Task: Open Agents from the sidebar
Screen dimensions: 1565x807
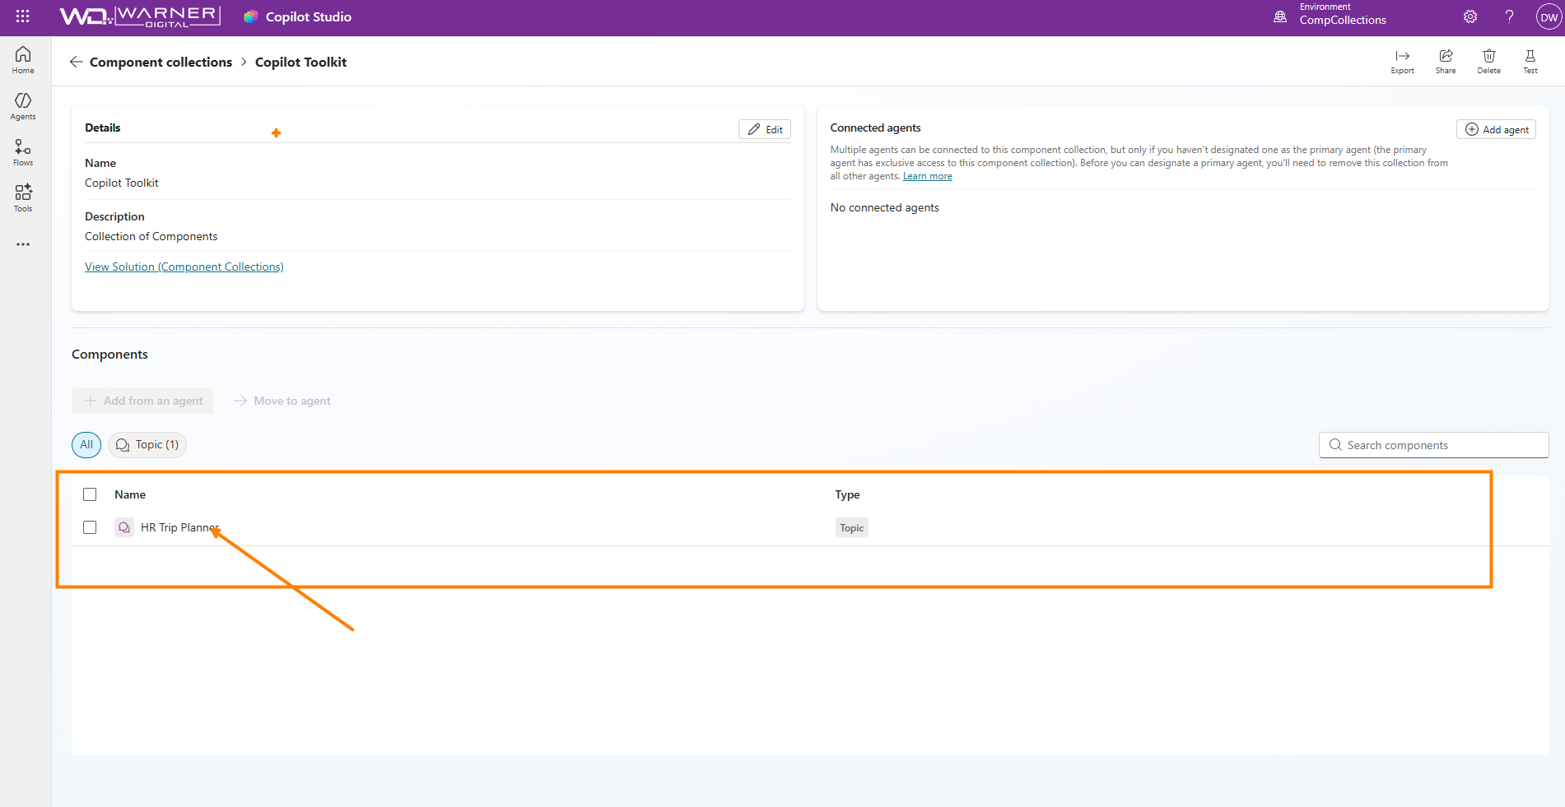Action: point(23,106)
